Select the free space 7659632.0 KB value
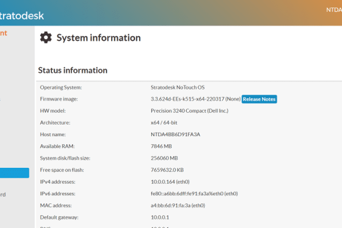This screenshot has height=228, width=342. click(167, 170)
